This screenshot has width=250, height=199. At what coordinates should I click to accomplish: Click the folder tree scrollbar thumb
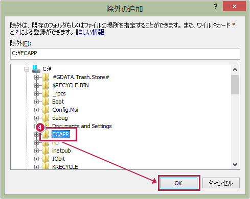point(235,85)
